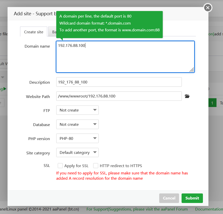Close the Add site dialog
Viewport: 223px width, 214px height.
(208, 8)
